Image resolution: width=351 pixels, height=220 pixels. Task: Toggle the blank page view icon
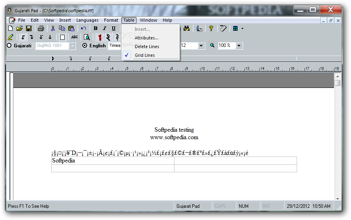[62, 37]
